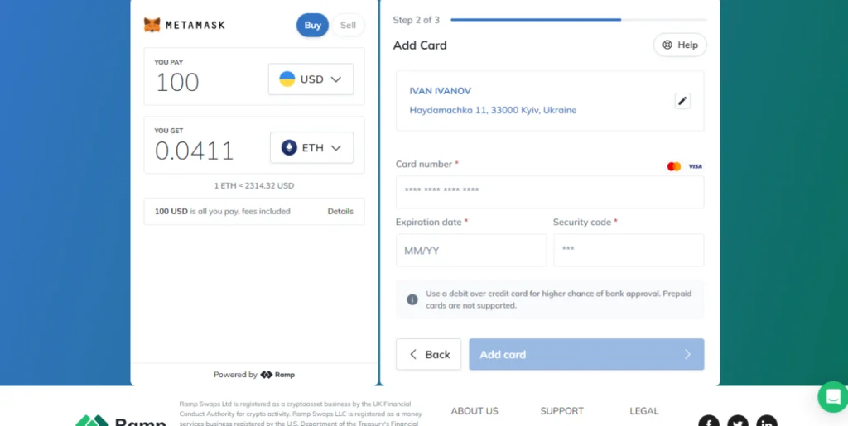Click the IVAN IVANOV name

click(x=441, y=91)
